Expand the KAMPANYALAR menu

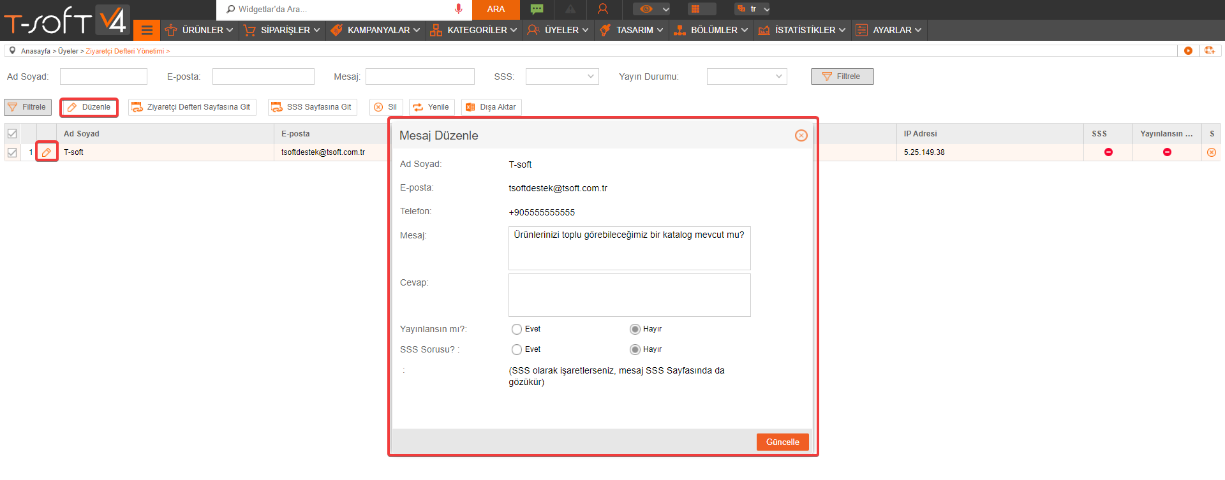pyautogui.click(x=376, y=30)
